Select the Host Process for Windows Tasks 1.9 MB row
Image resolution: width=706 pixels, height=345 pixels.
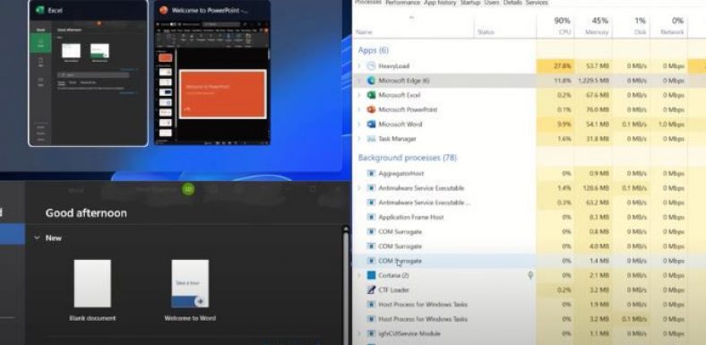click(529, 305)
